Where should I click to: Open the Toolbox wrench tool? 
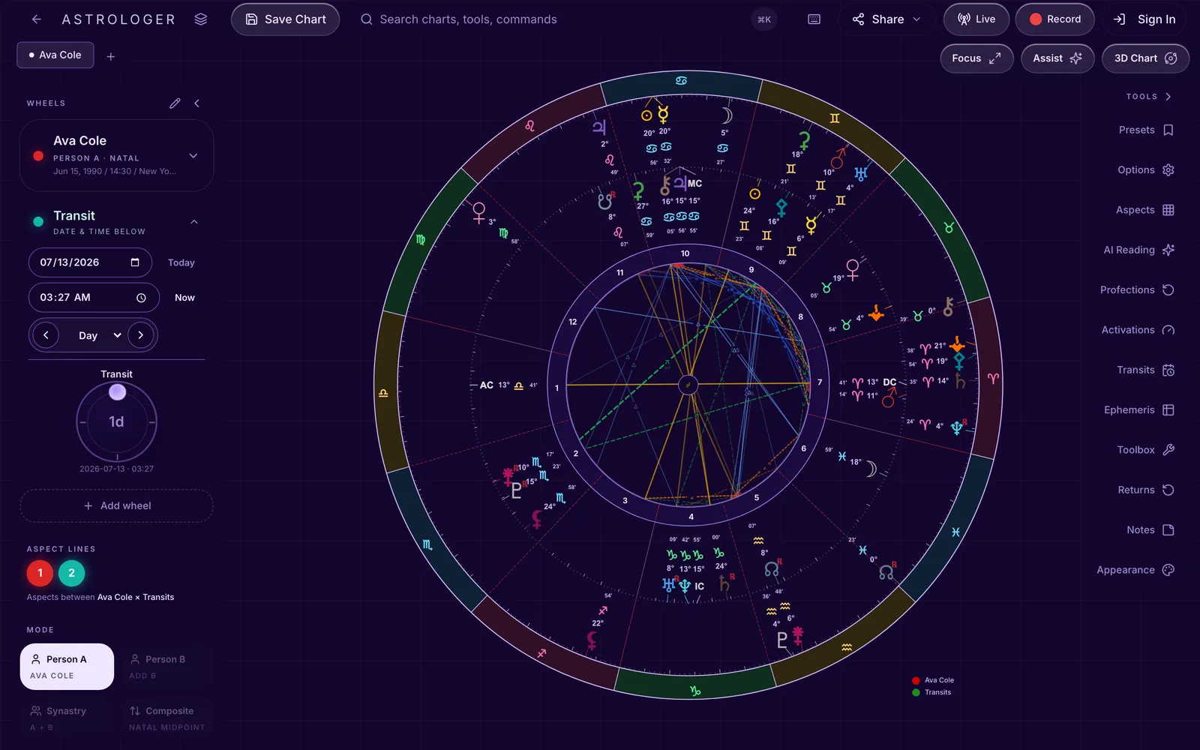click(x=1146, y=450)
